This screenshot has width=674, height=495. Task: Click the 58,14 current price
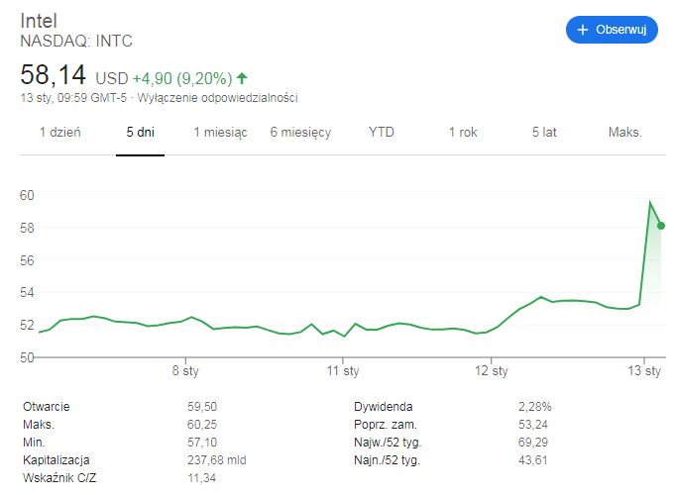point(54,75)
